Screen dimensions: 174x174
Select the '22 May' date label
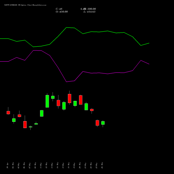(91, 165)
